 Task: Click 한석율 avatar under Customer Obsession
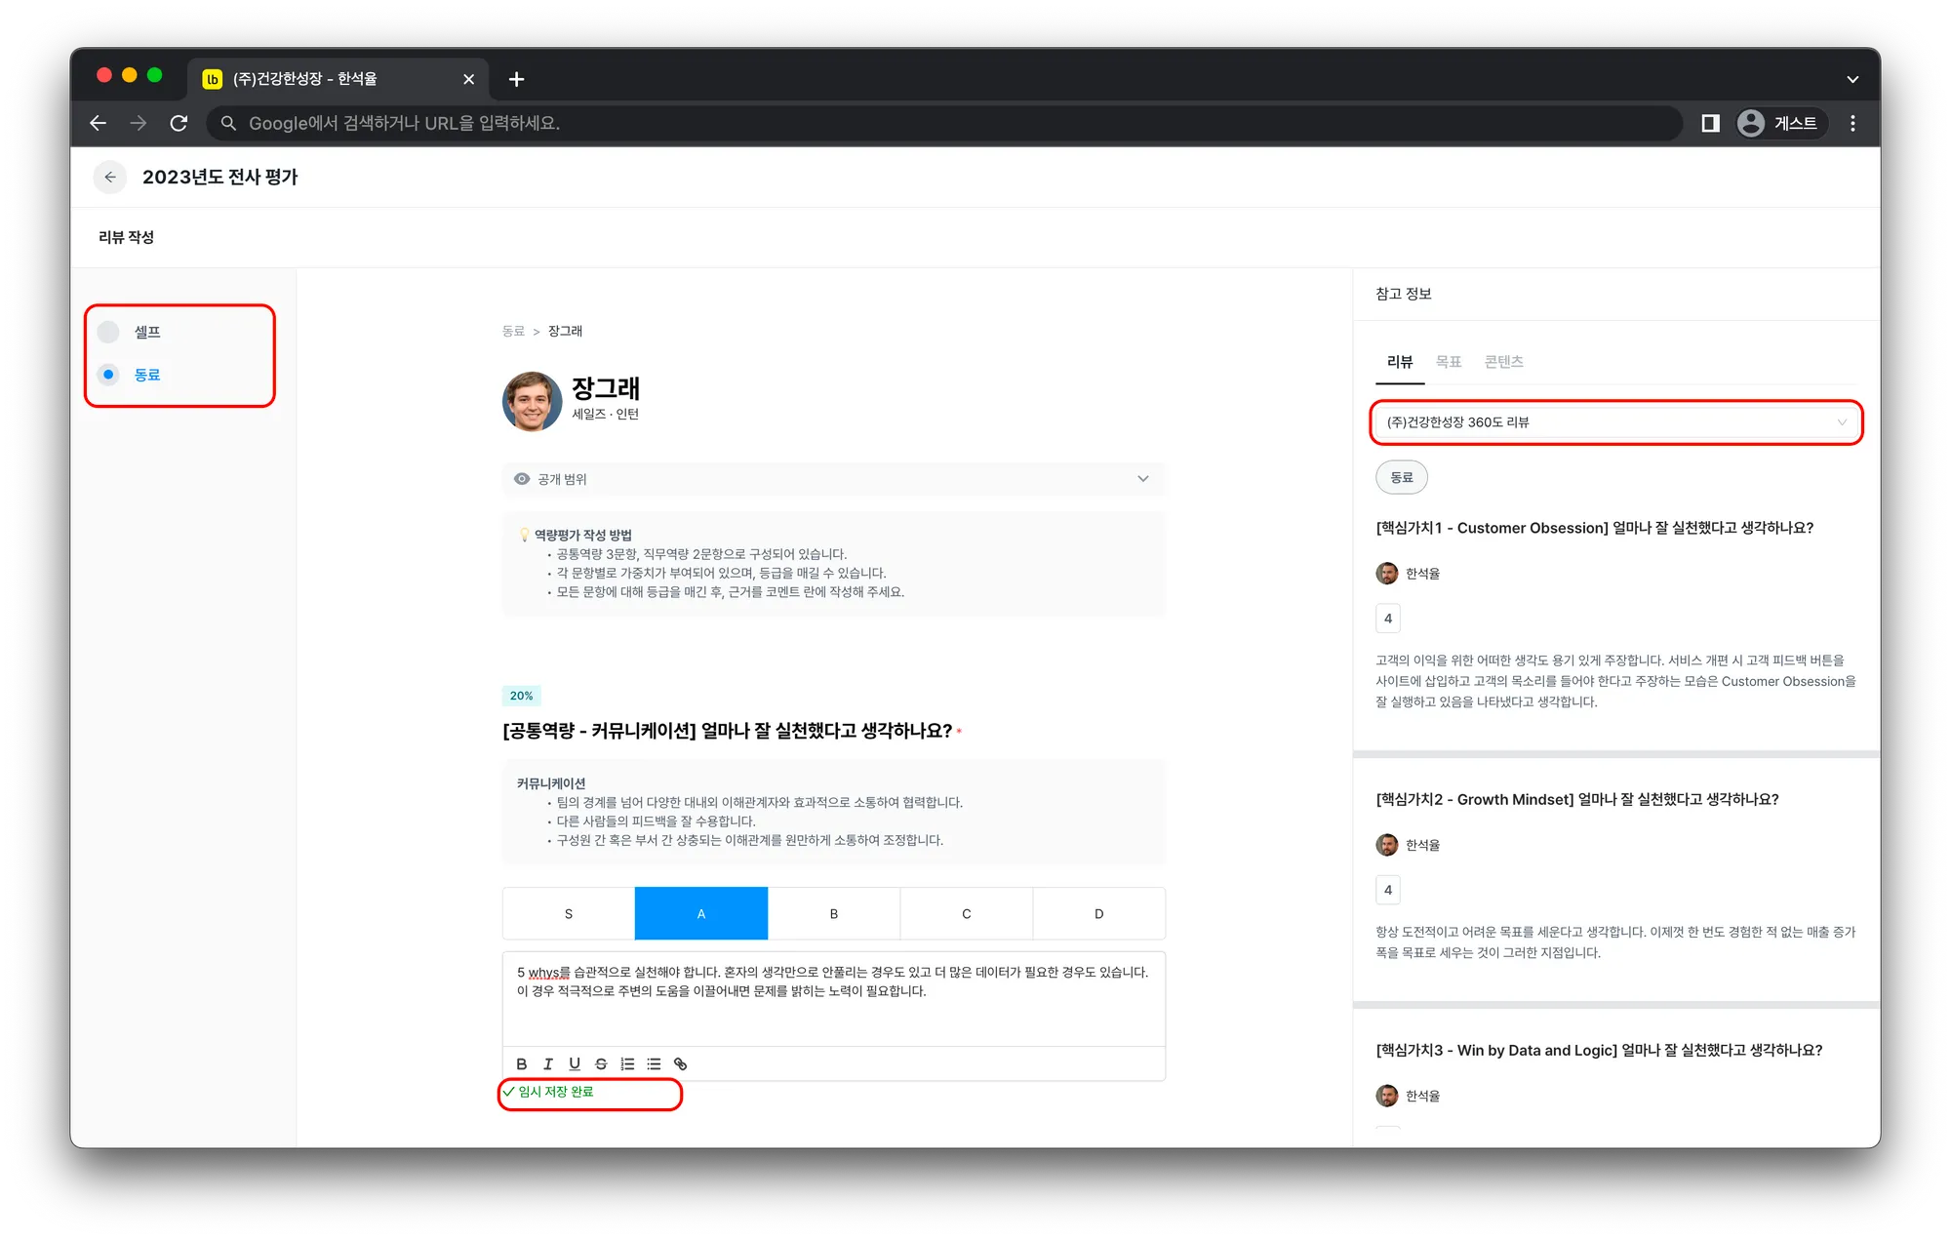click(1387, 574)
